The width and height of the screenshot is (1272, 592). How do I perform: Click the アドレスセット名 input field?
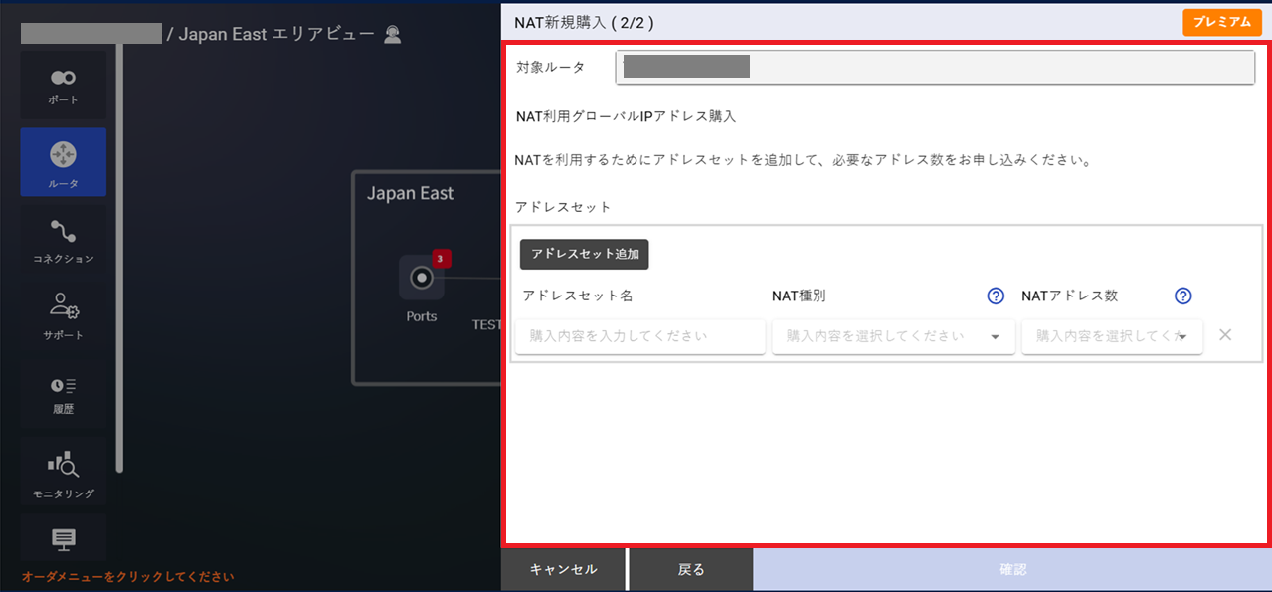click(x=640, y=336)
